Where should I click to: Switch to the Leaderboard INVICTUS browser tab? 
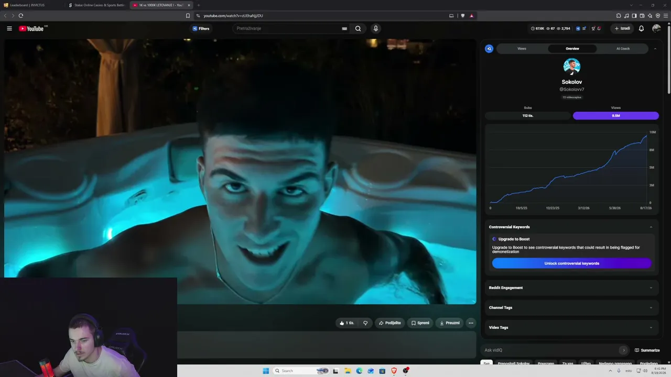pos(31,5)
